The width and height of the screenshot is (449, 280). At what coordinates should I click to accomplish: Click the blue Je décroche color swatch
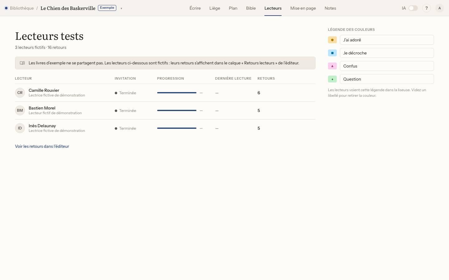click(332, 53)
